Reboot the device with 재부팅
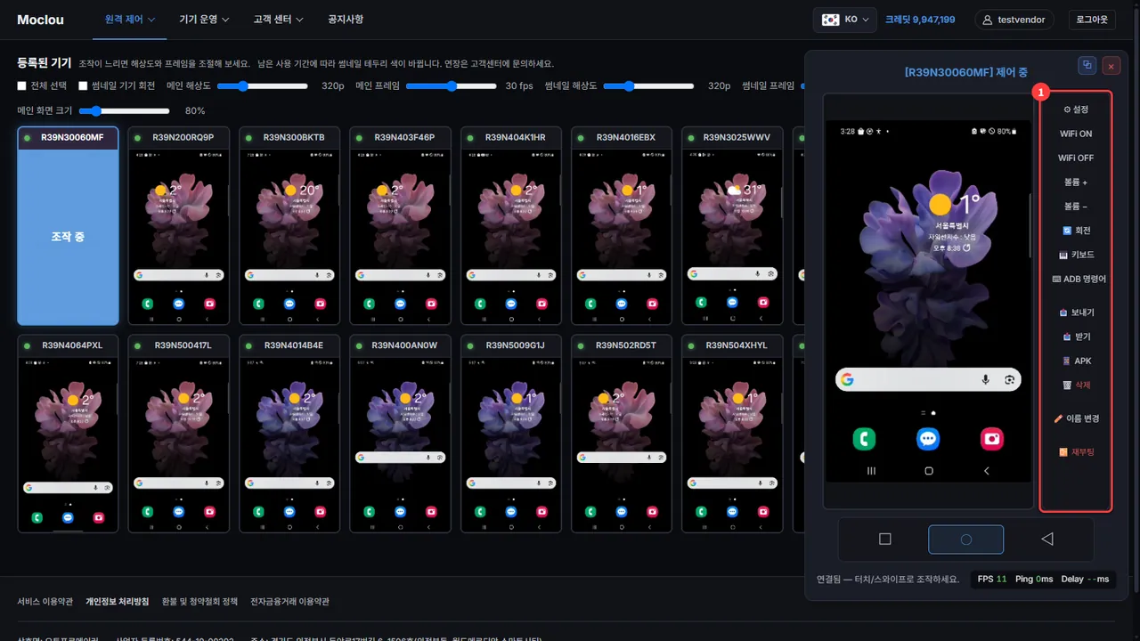 click(1076, 451)
